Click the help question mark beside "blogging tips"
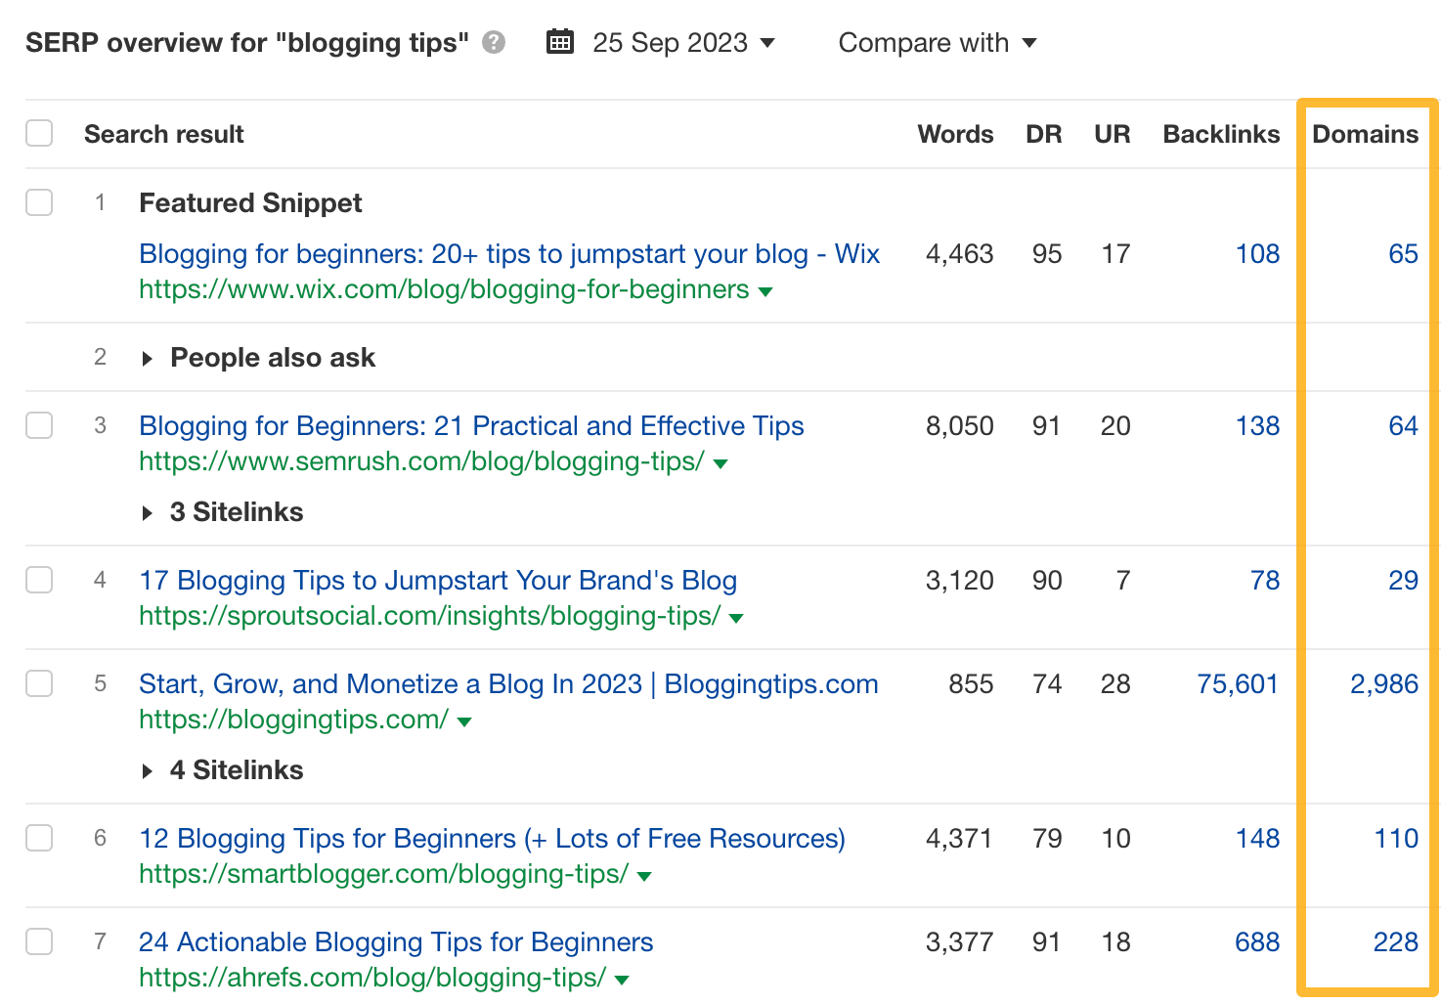The image size is (1441, 1005). click(494, 42)
